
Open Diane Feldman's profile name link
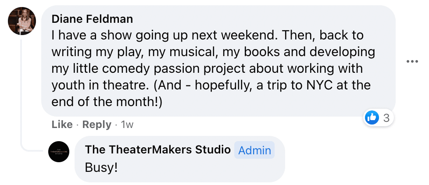coord(92,19)
